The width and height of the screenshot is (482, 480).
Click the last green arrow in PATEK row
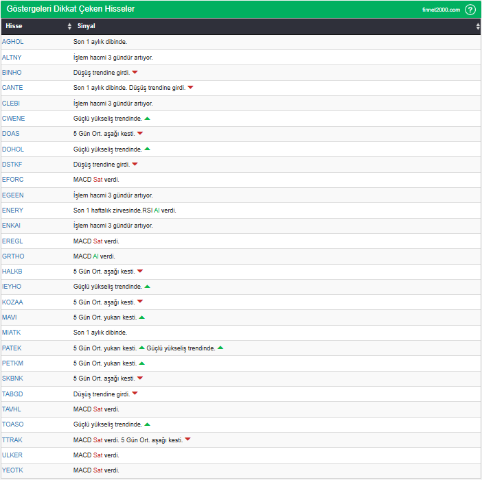tap(220, 348)
